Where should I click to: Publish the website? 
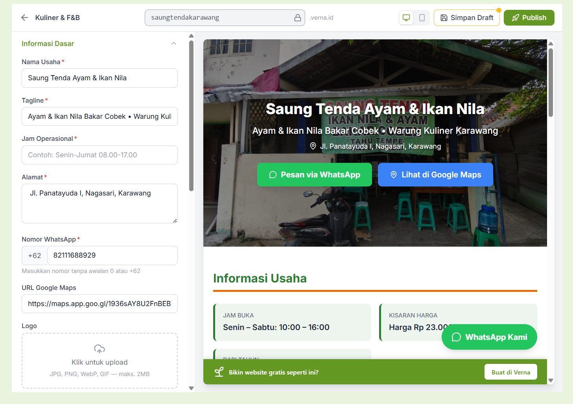pos(529,18)
